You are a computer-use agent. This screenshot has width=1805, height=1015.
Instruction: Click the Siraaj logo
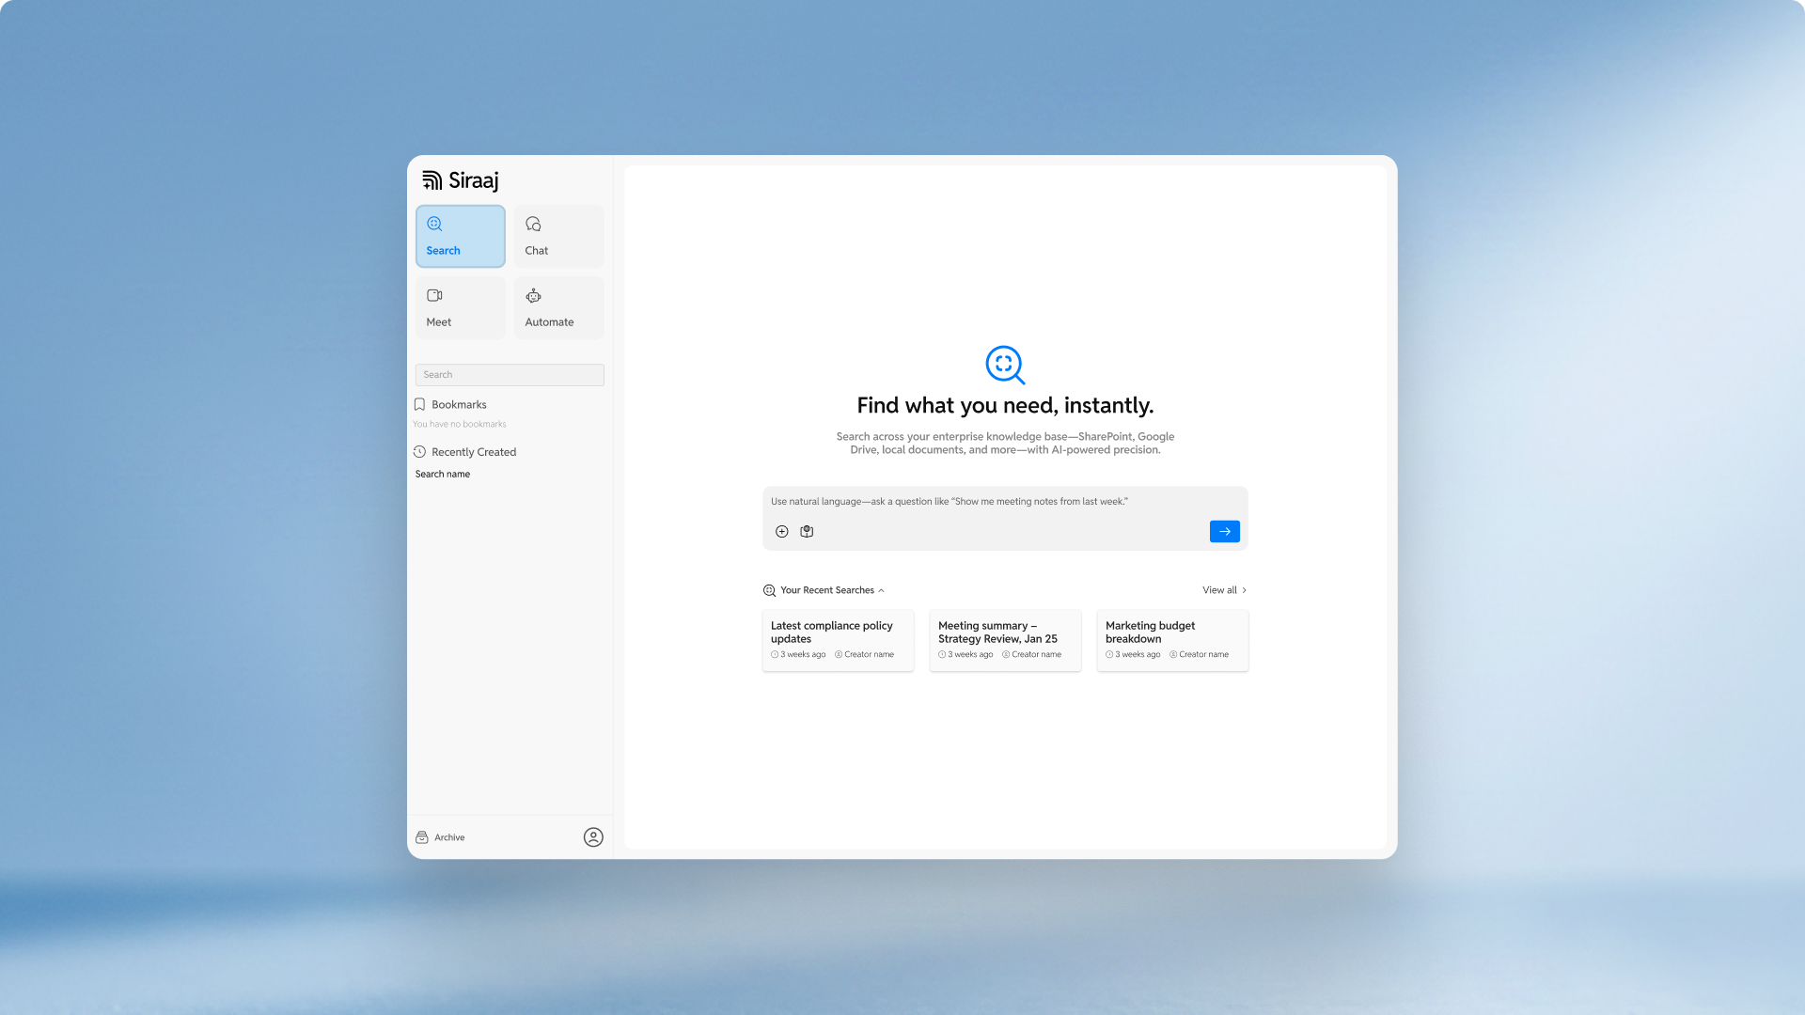pyautogui.click(x=460, y=180)
